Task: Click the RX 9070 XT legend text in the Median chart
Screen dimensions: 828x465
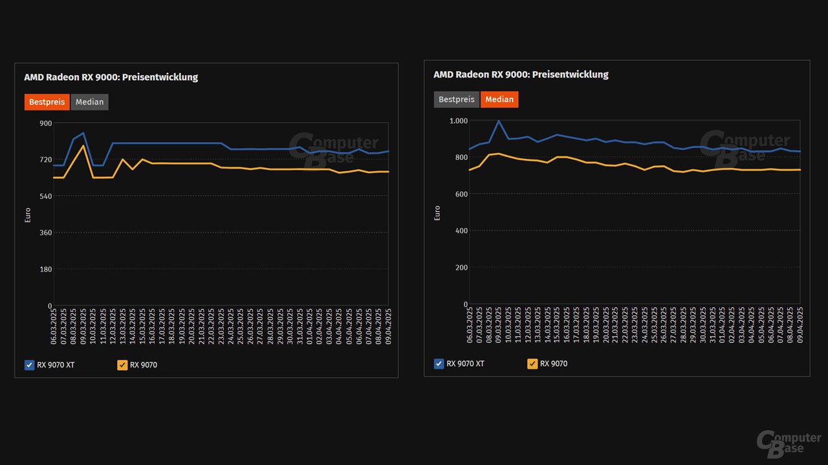Action: click(465, 364)
